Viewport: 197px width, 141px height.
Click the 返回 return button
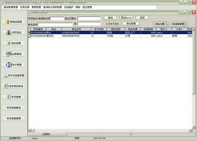[x=142, y=18]
